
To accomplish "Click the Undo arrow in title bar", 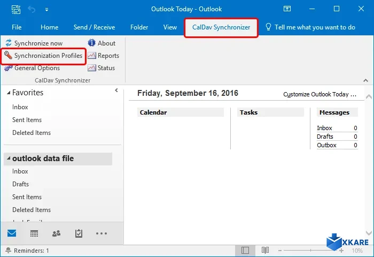I will point(32,9).
